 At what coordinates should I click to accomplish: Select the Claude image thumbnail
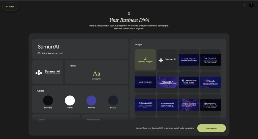point(210,82)
